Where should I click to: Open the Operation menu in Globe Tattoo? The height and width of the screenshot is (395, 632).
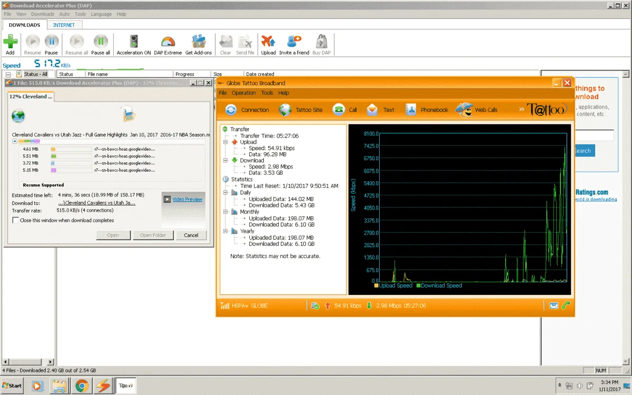[x=244, y=93]
